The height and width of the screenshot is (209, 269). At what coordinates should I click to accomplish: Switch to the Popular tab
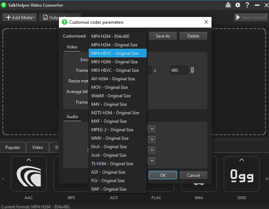pyautogui.click(x=13, y=147)
